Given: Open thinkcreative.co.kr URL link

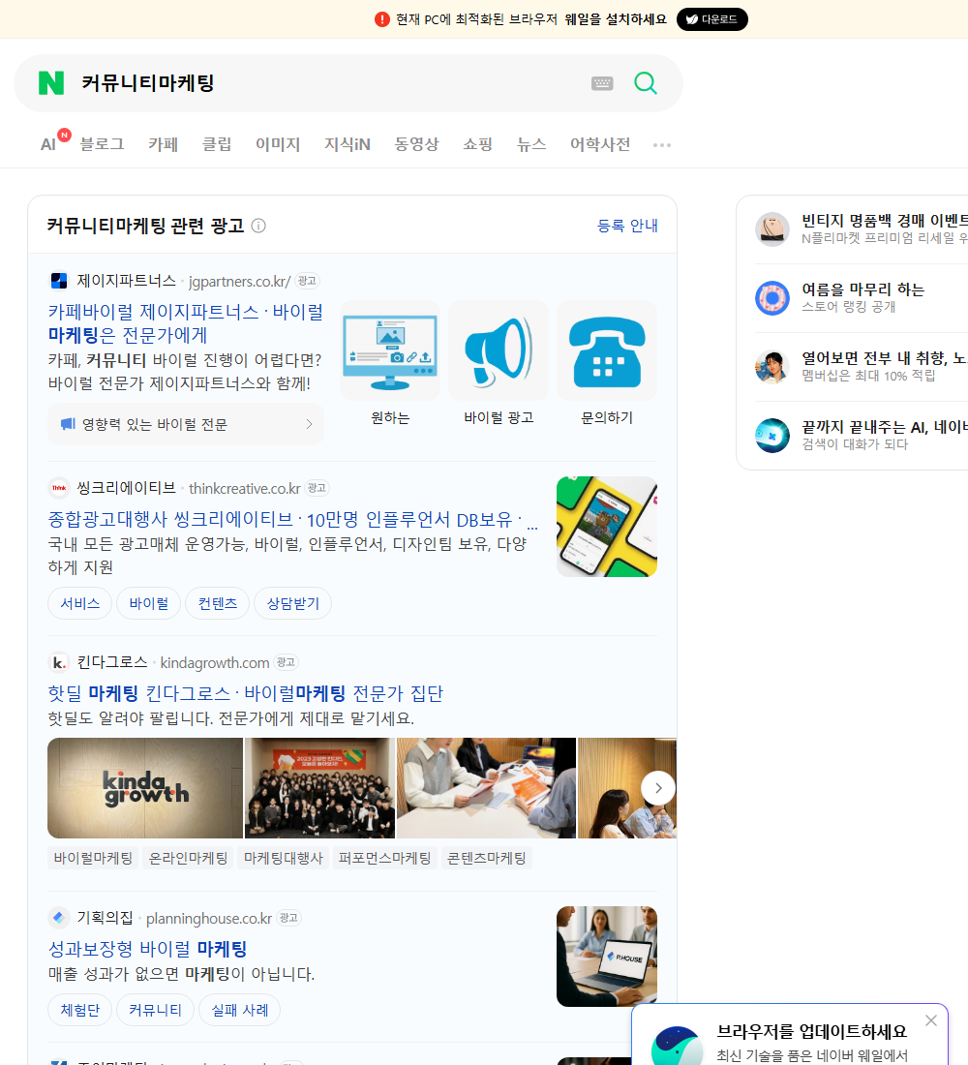Looking at the screenshot, I should [245, 488].
